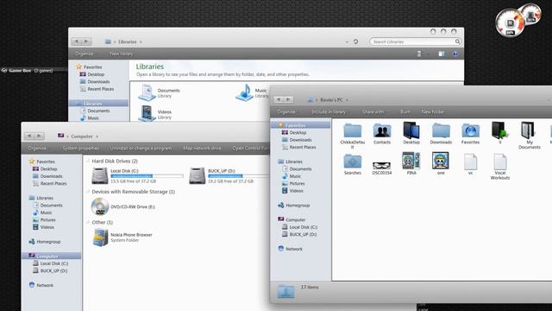The height and width of the screenshot is (311, 552).
Task: Click the back arrow in Kevin's PC window
Action: (279, 100)
